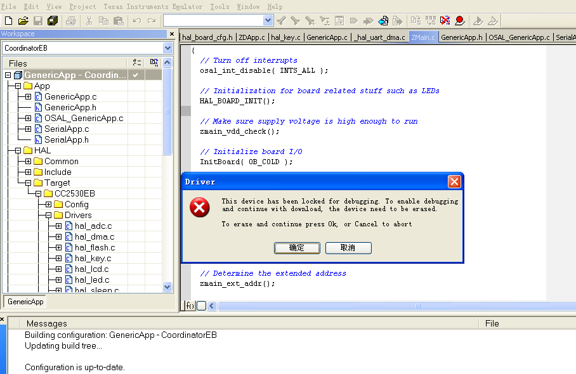576x374 pixels.
Task: Open the Texas Instruments Emulator menu
Action: point(153,6)
